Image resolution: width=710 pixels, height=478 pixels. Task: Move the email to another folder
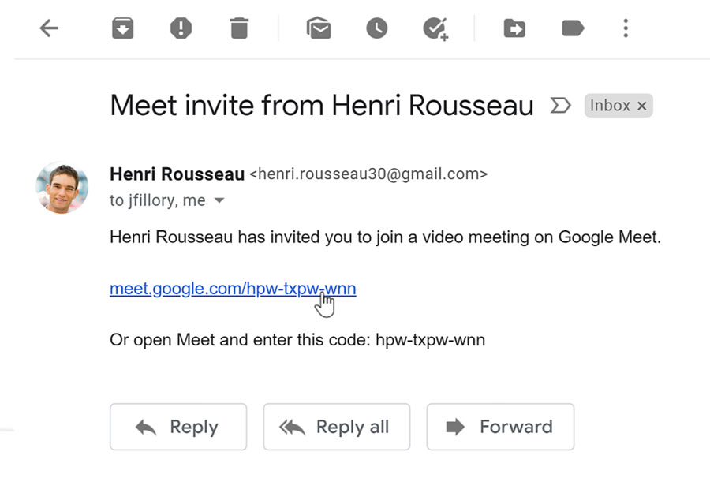[514, 28]
